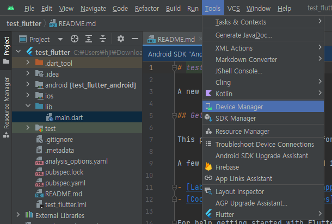332x224 pixels.
Task: Click the Kotlin icon in Tools menu
Action: pyautogui.click(x=208, y=94)
